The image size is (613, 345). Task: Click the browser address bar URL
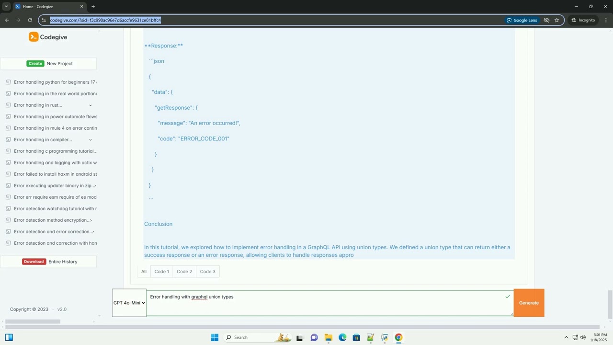pyautogui.click(x=105, y=20)
